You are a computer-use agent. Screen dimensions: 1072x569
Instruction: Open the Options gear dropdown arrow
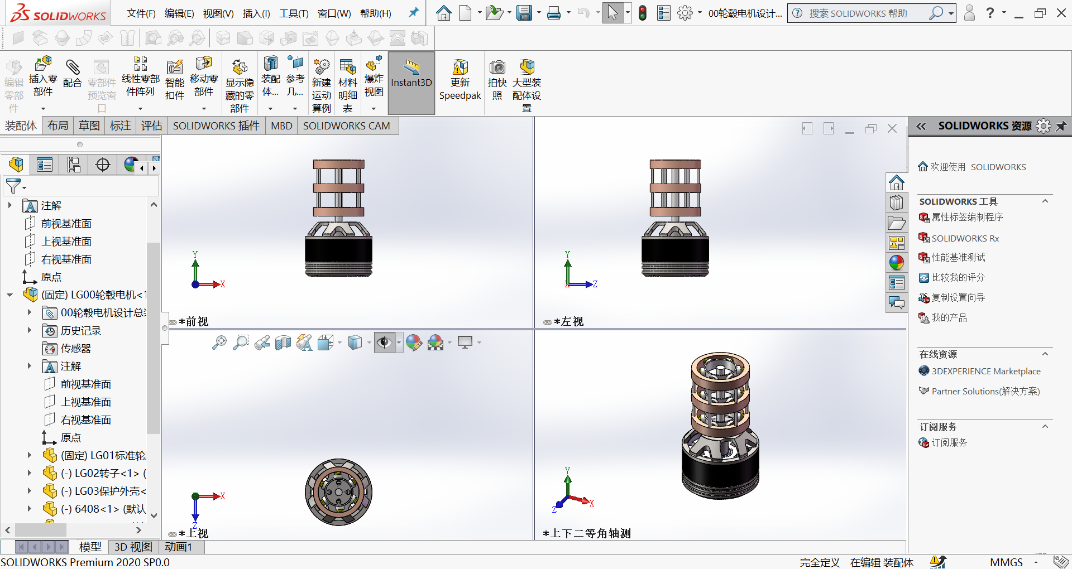[700, 13]
